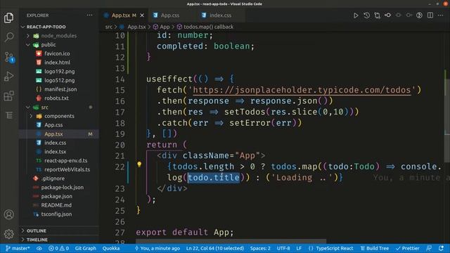
Task: Open favicon.ico in explorer
Action: pyautogui.click(x=59, y=53)
